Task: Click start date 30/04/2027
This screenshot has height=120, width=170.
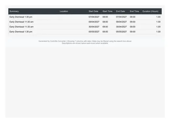Action: coord(94,27)
